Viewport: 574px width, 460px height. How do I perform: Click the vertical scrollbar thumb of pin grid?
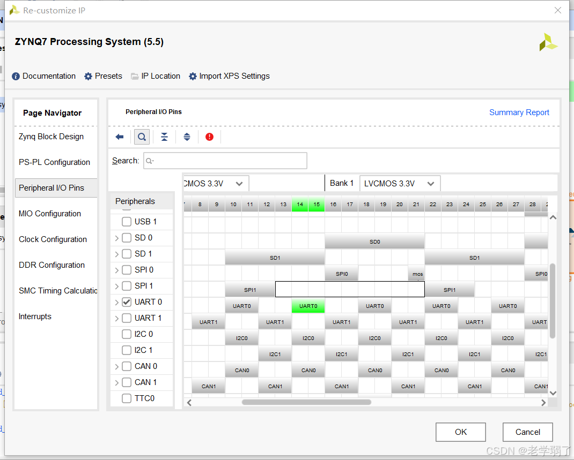click(553, 301)
